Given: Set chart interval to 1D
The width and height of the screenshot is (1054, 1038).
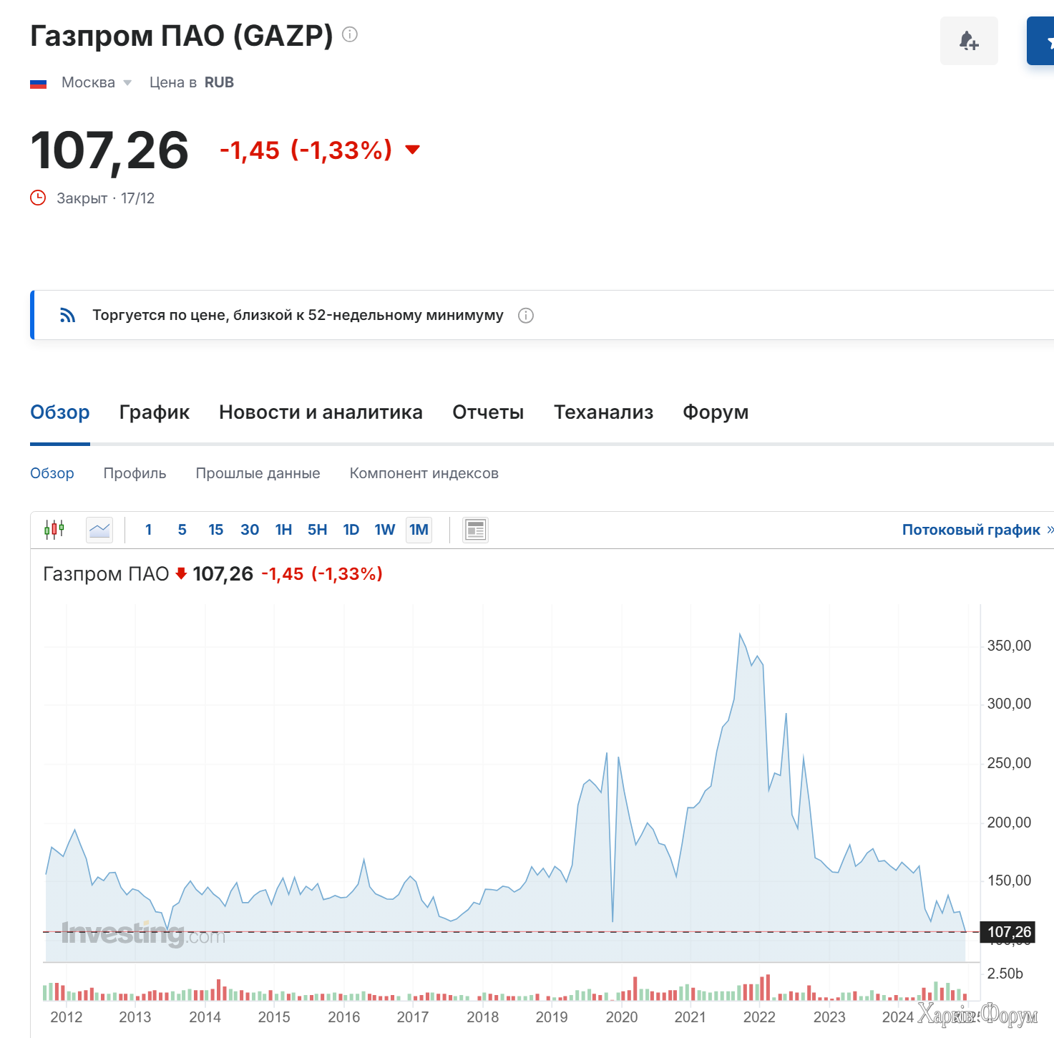Looking at the screenshot, I should pos(351,530).
